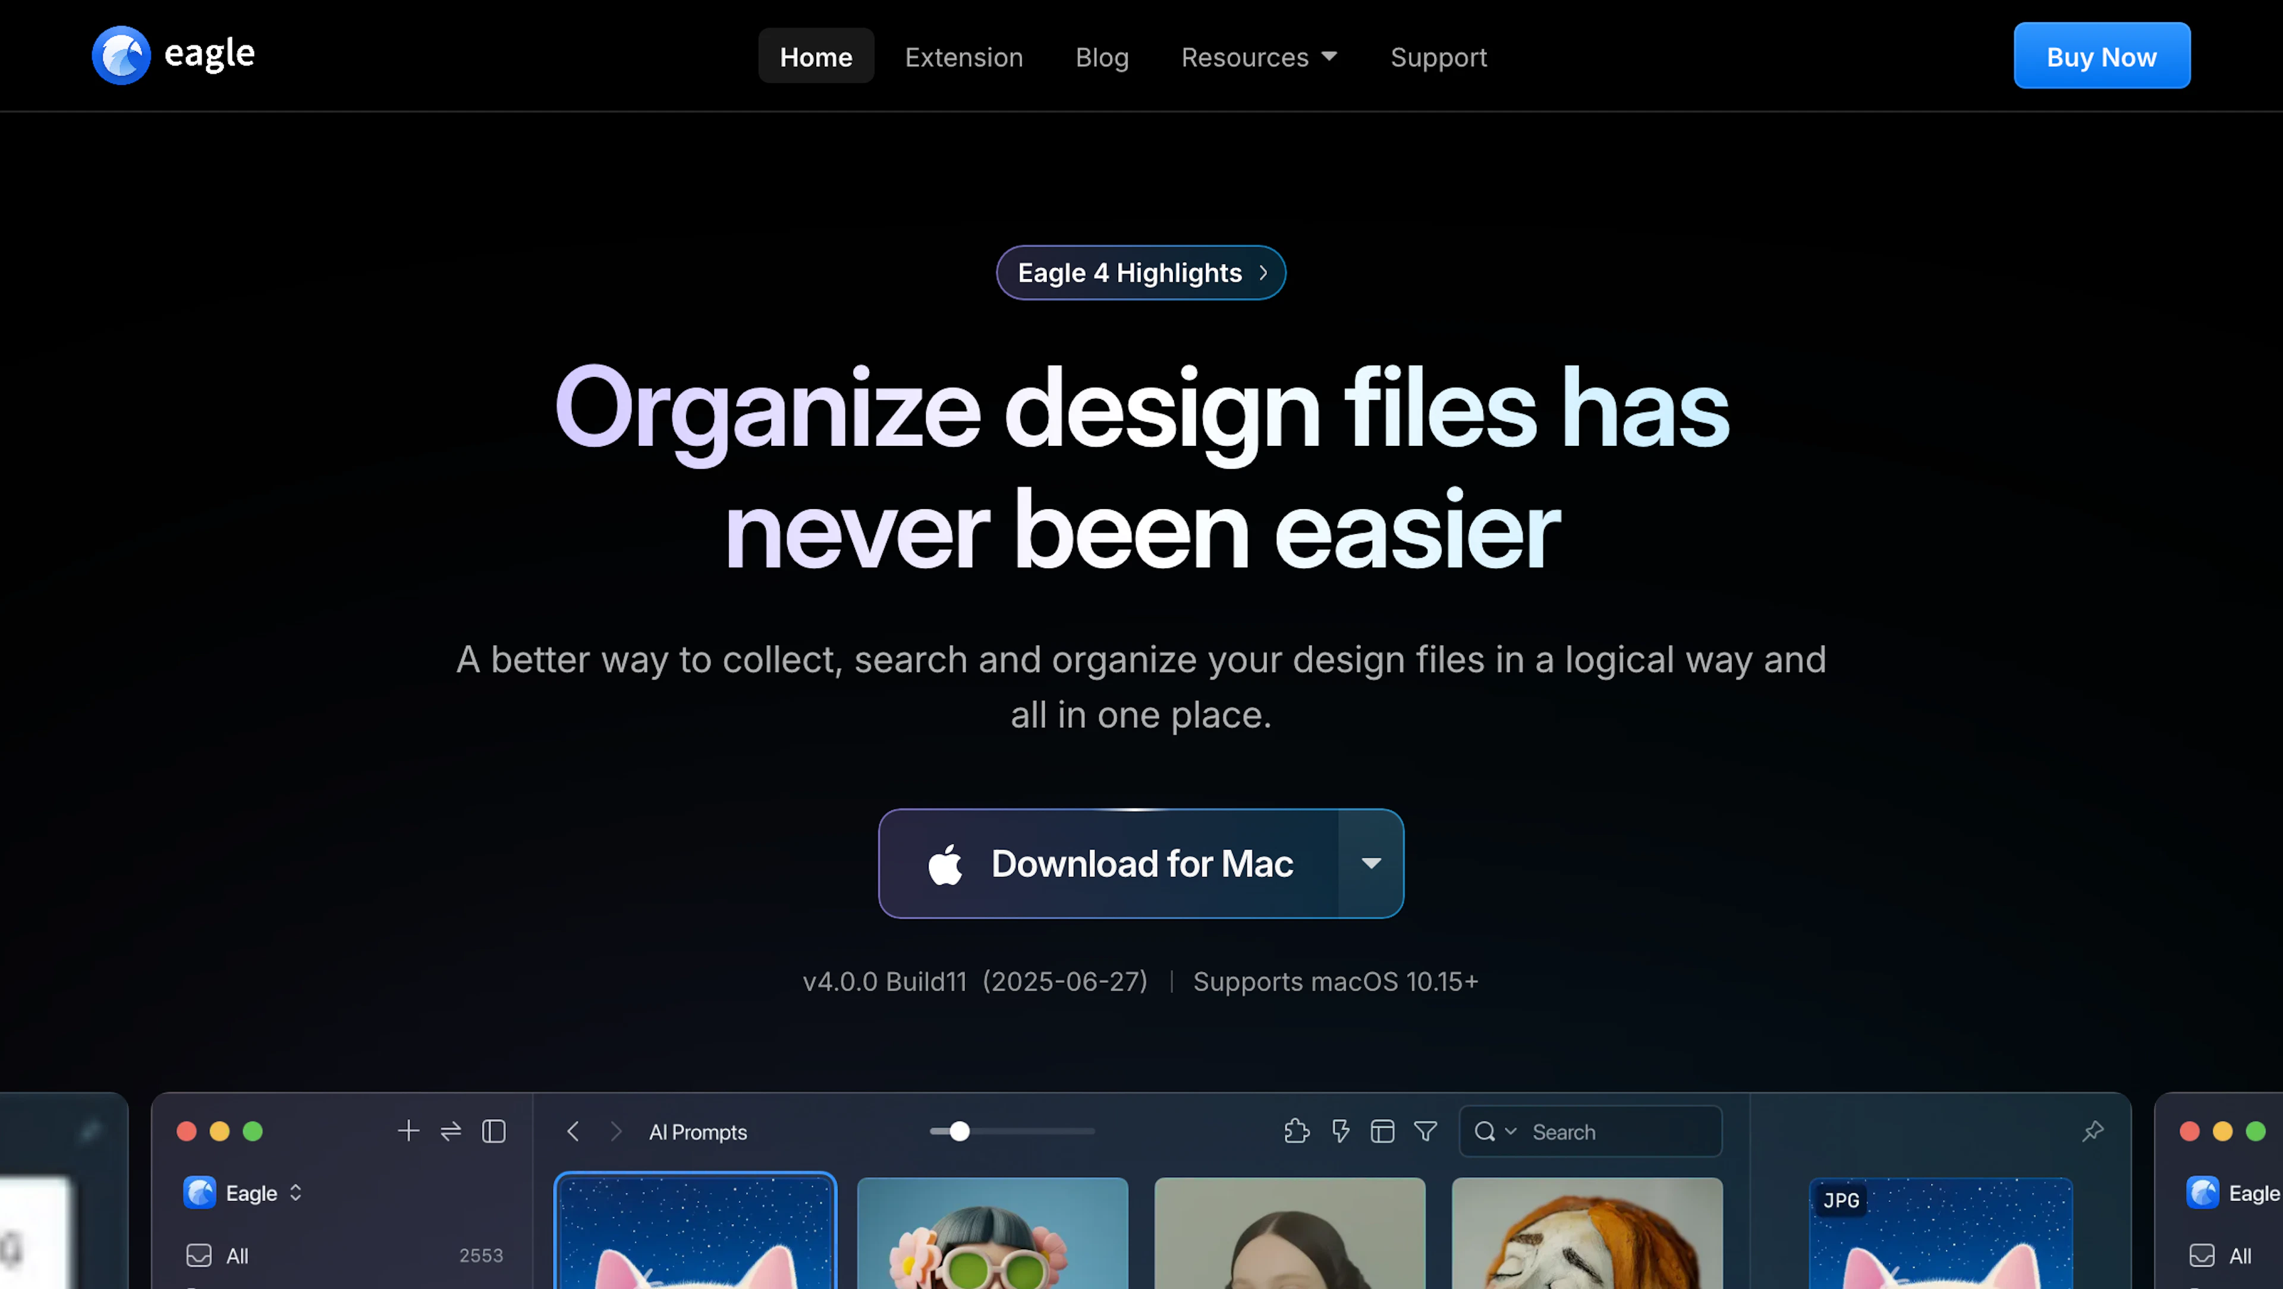
Task: Open the filter funnel icon
Action: [x=1425, y=1131]
